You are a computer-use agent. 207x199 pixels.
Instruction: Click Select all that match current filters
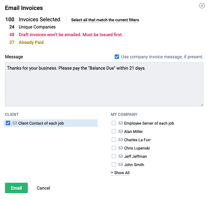coord(105,20)
